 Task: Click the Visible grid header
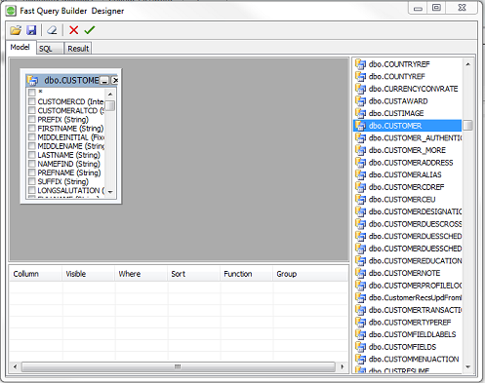click(x=88, y=274)
